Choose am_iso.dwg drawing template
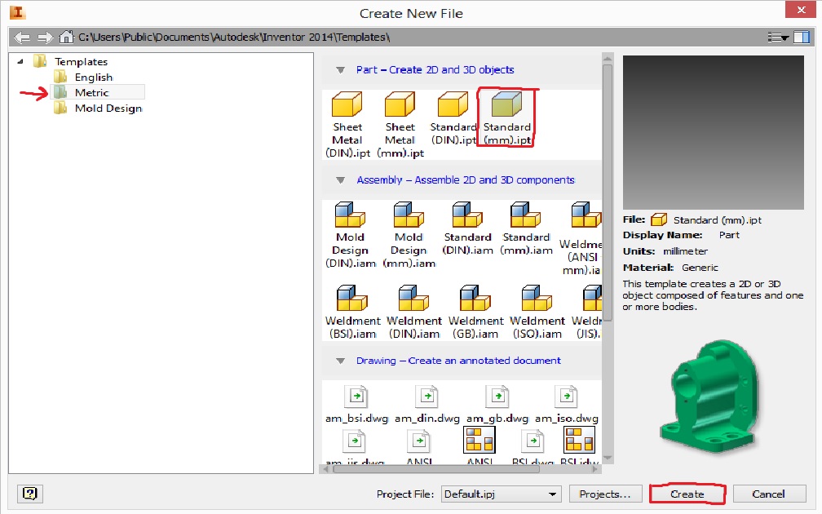Image resolution: width=822 pixels, height=514 pixels. coord(566,405)
